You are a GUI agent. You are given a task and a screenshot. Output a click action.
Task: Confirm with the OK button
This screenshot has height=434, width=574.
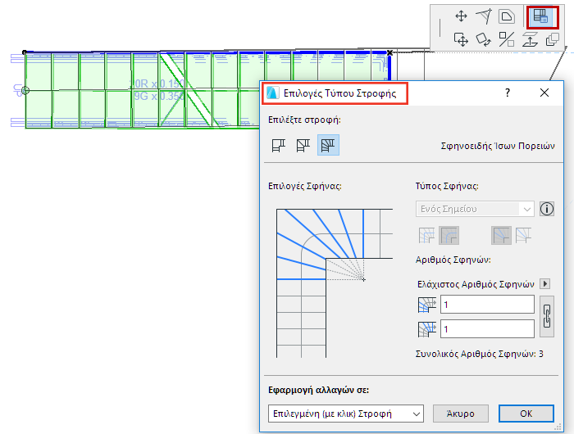(526, 414)
